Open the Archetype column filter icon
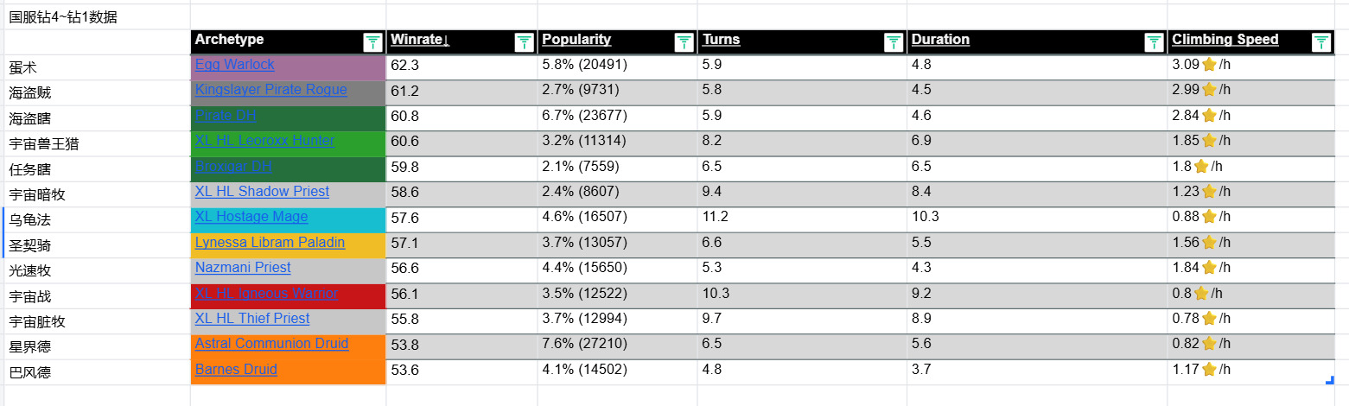The height and width of the screenshot is (406, 1349). click(x=372, y=42)
